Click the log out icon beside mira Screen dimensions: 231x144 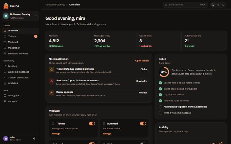(34, 139)
